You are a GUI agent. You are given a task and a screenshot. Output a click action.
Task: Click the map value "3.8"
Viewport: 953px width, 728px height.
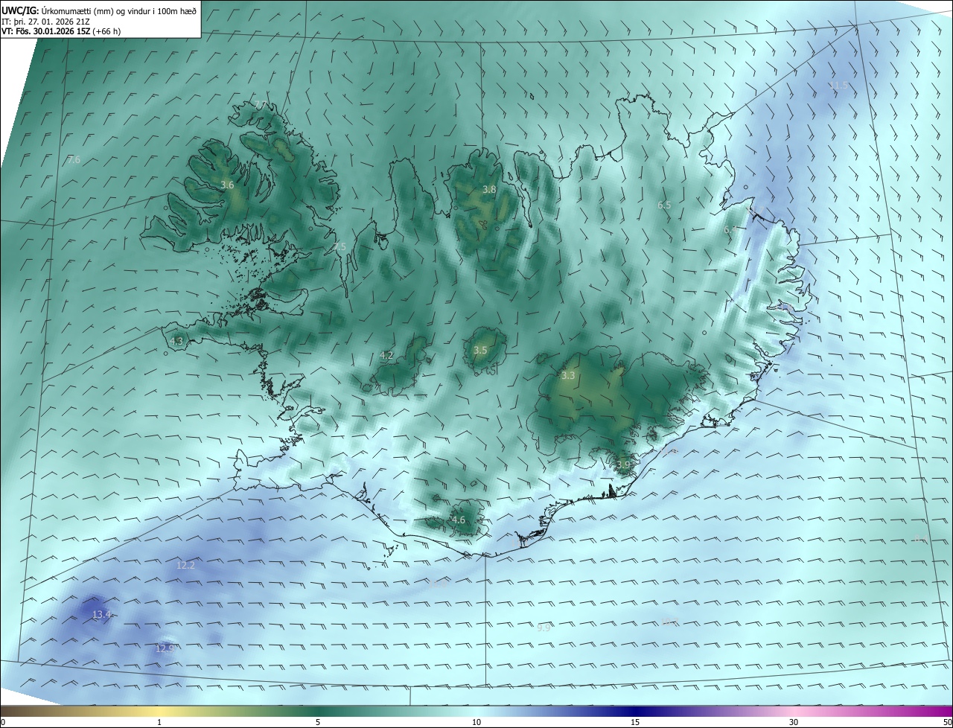click(489, 189)
